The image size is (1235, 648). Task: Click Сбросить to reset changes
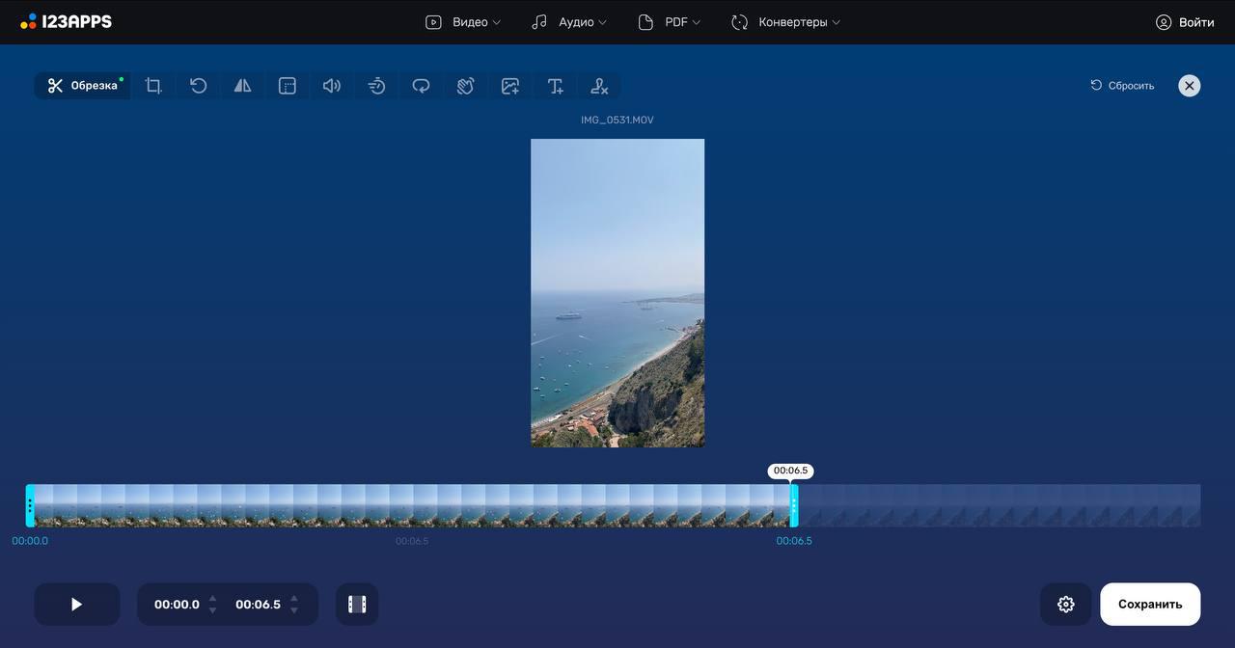1122,85
